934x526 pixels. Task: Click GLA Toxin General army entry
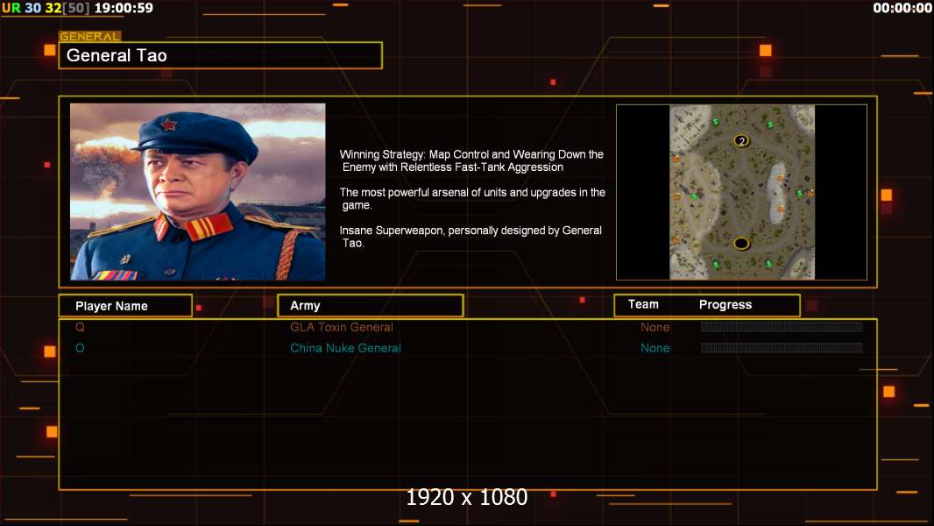342,327
